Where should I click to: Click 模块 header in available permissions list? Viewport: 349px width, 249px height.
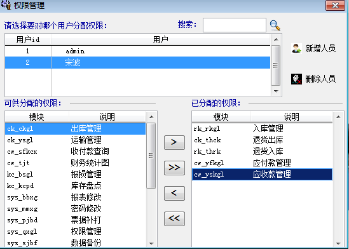pos(37,117)
